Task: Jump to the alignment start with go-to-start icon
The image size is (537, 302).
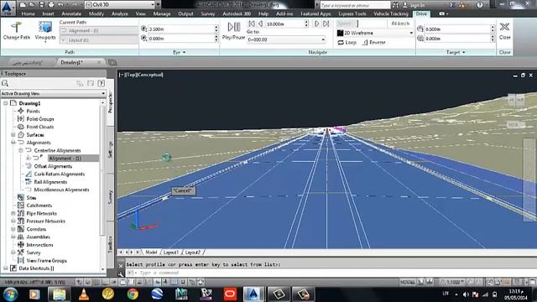Action: (x=252, y=23)
